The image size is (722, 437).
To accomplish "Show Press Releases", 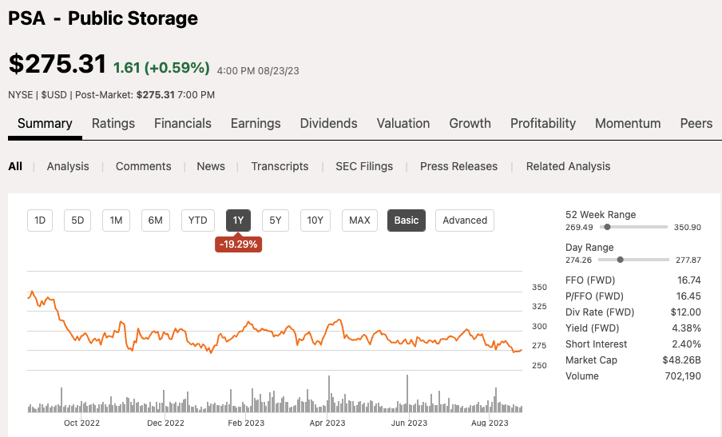I will click(x=458, y=166).
